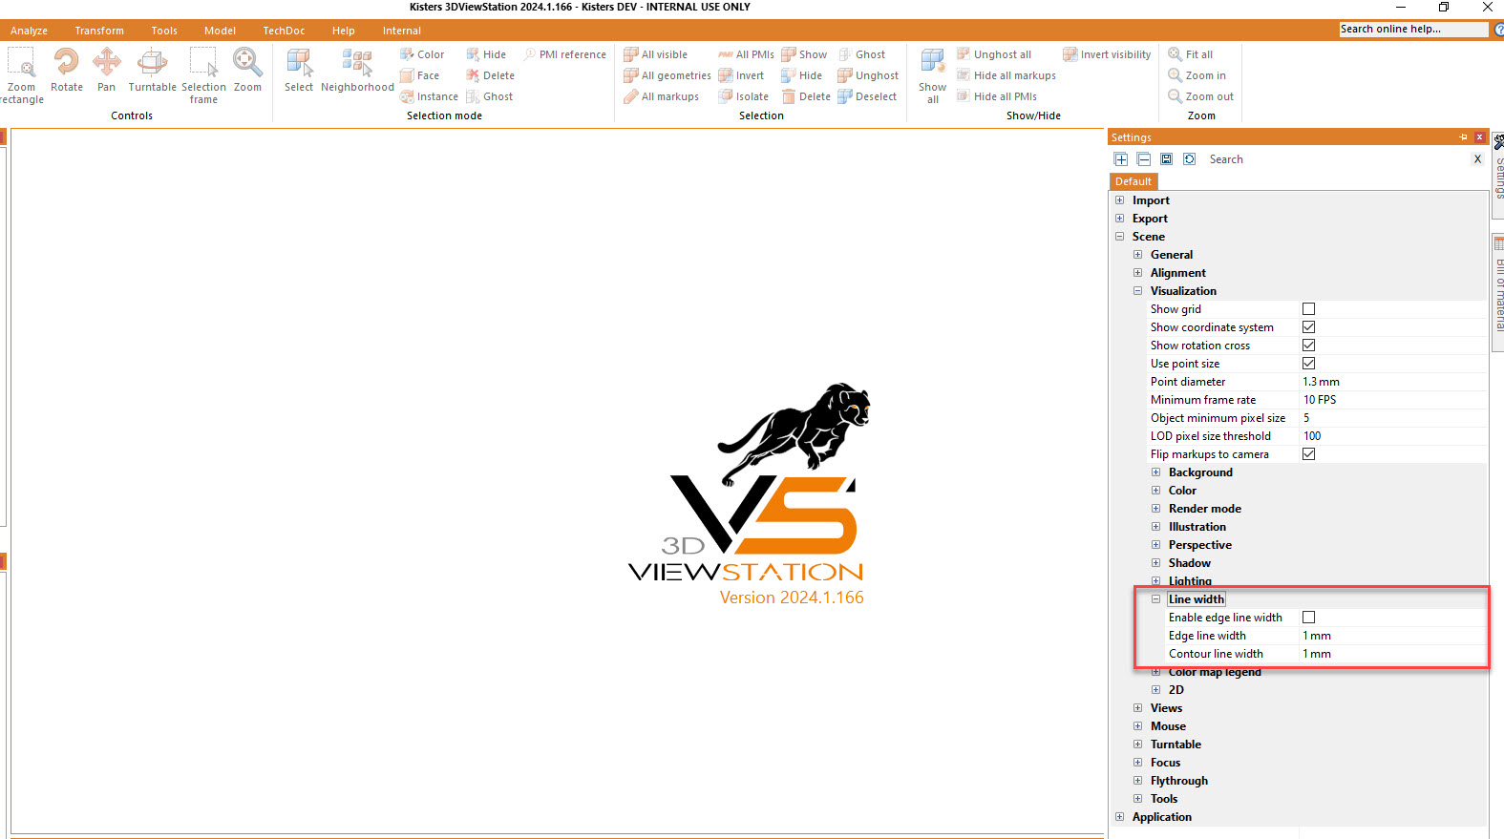
Task: Toggle Show rotation cross checkbox
Action: tap(1308, 346)
